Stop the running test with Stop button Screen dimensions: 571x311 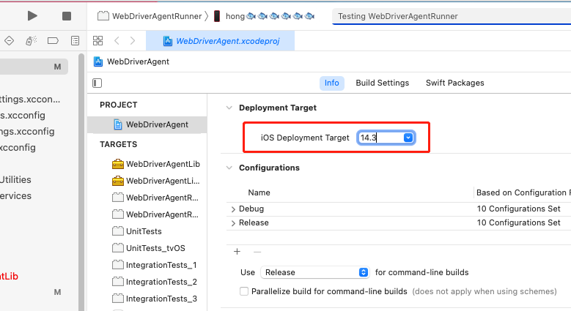(67, 16)
